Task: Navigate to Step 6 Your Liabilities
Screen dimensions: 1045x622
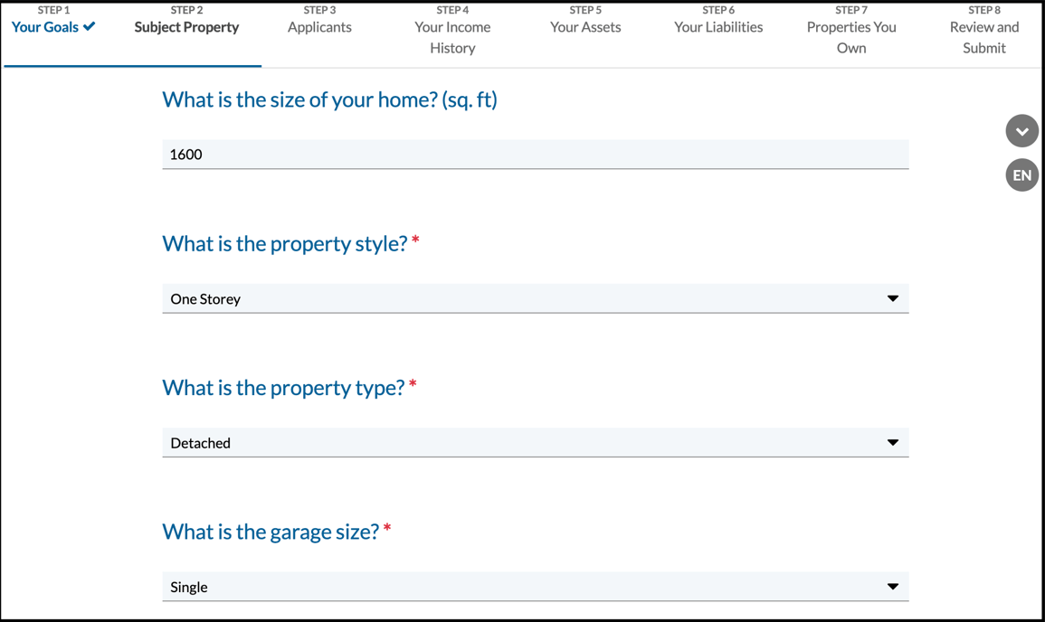Action: pyautogui.click(x=718, y=27)
